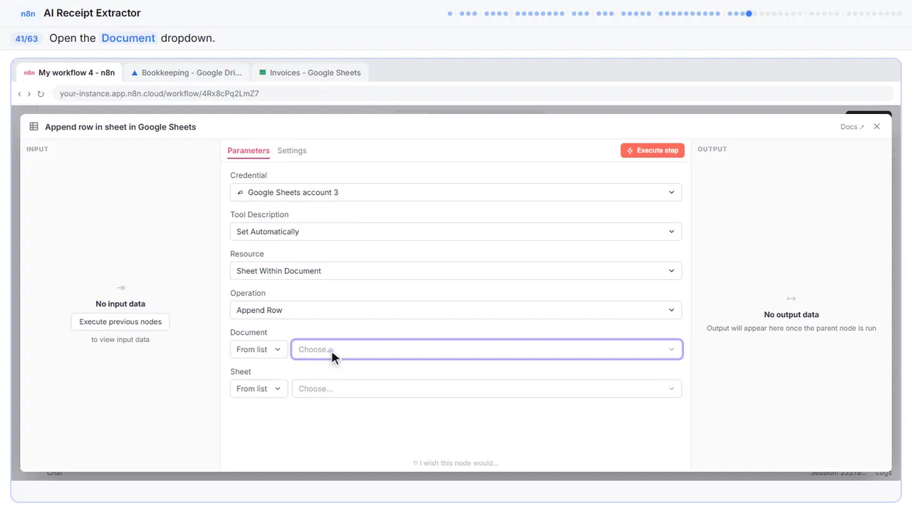
Task: Expand the Tool Description dropdown
Action: tap(455, 232)
